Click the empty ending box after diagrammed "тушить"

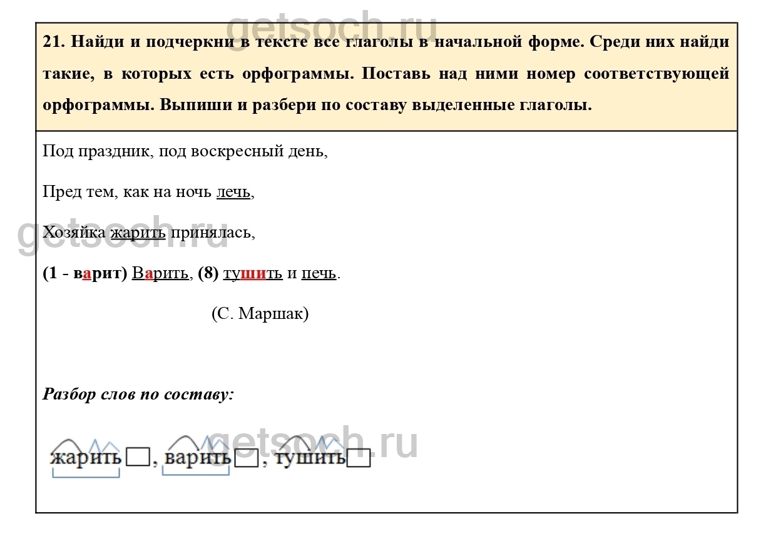click(x=359, y=458)
